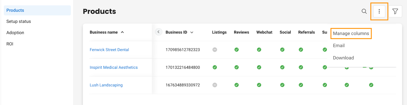
Task: Sort by Business name ascending arrow
Action: pos(122,32)
